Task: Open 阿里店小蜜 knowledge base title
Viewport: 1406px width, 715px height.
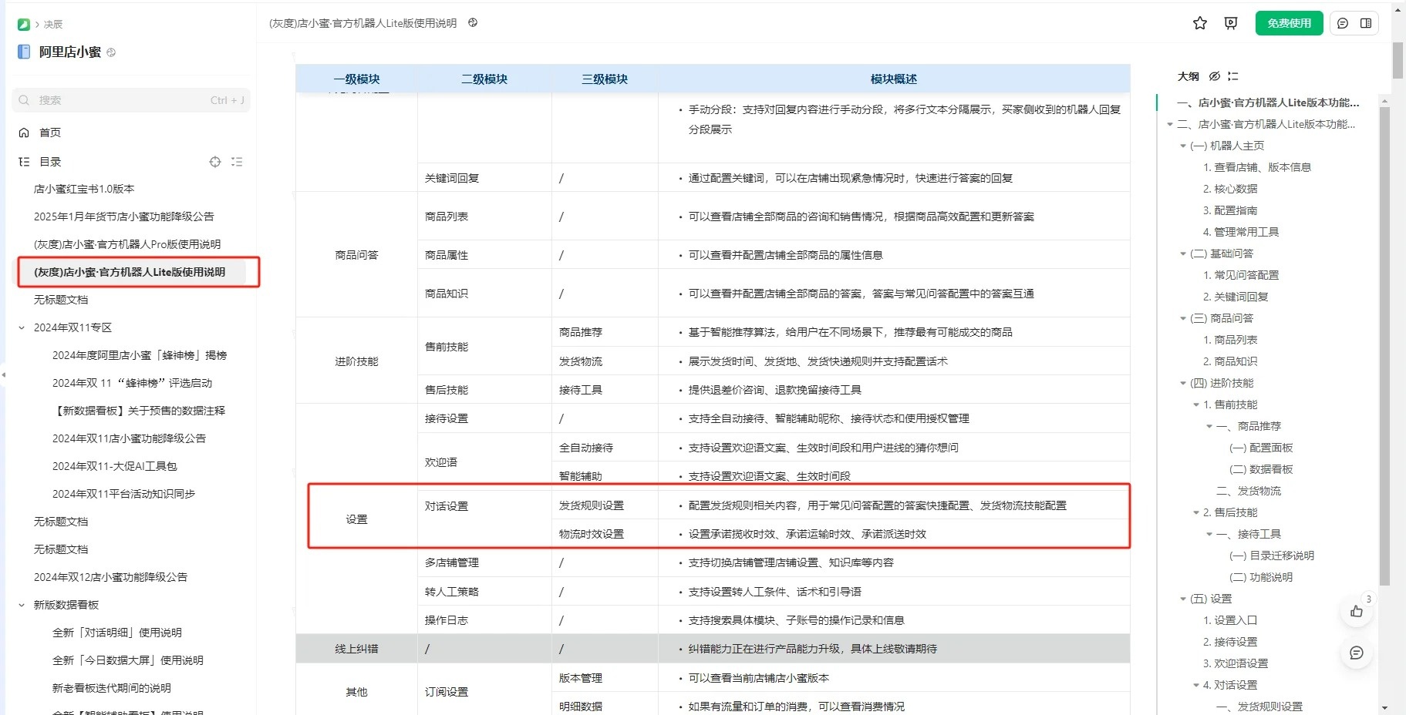Action: point(70,52)
